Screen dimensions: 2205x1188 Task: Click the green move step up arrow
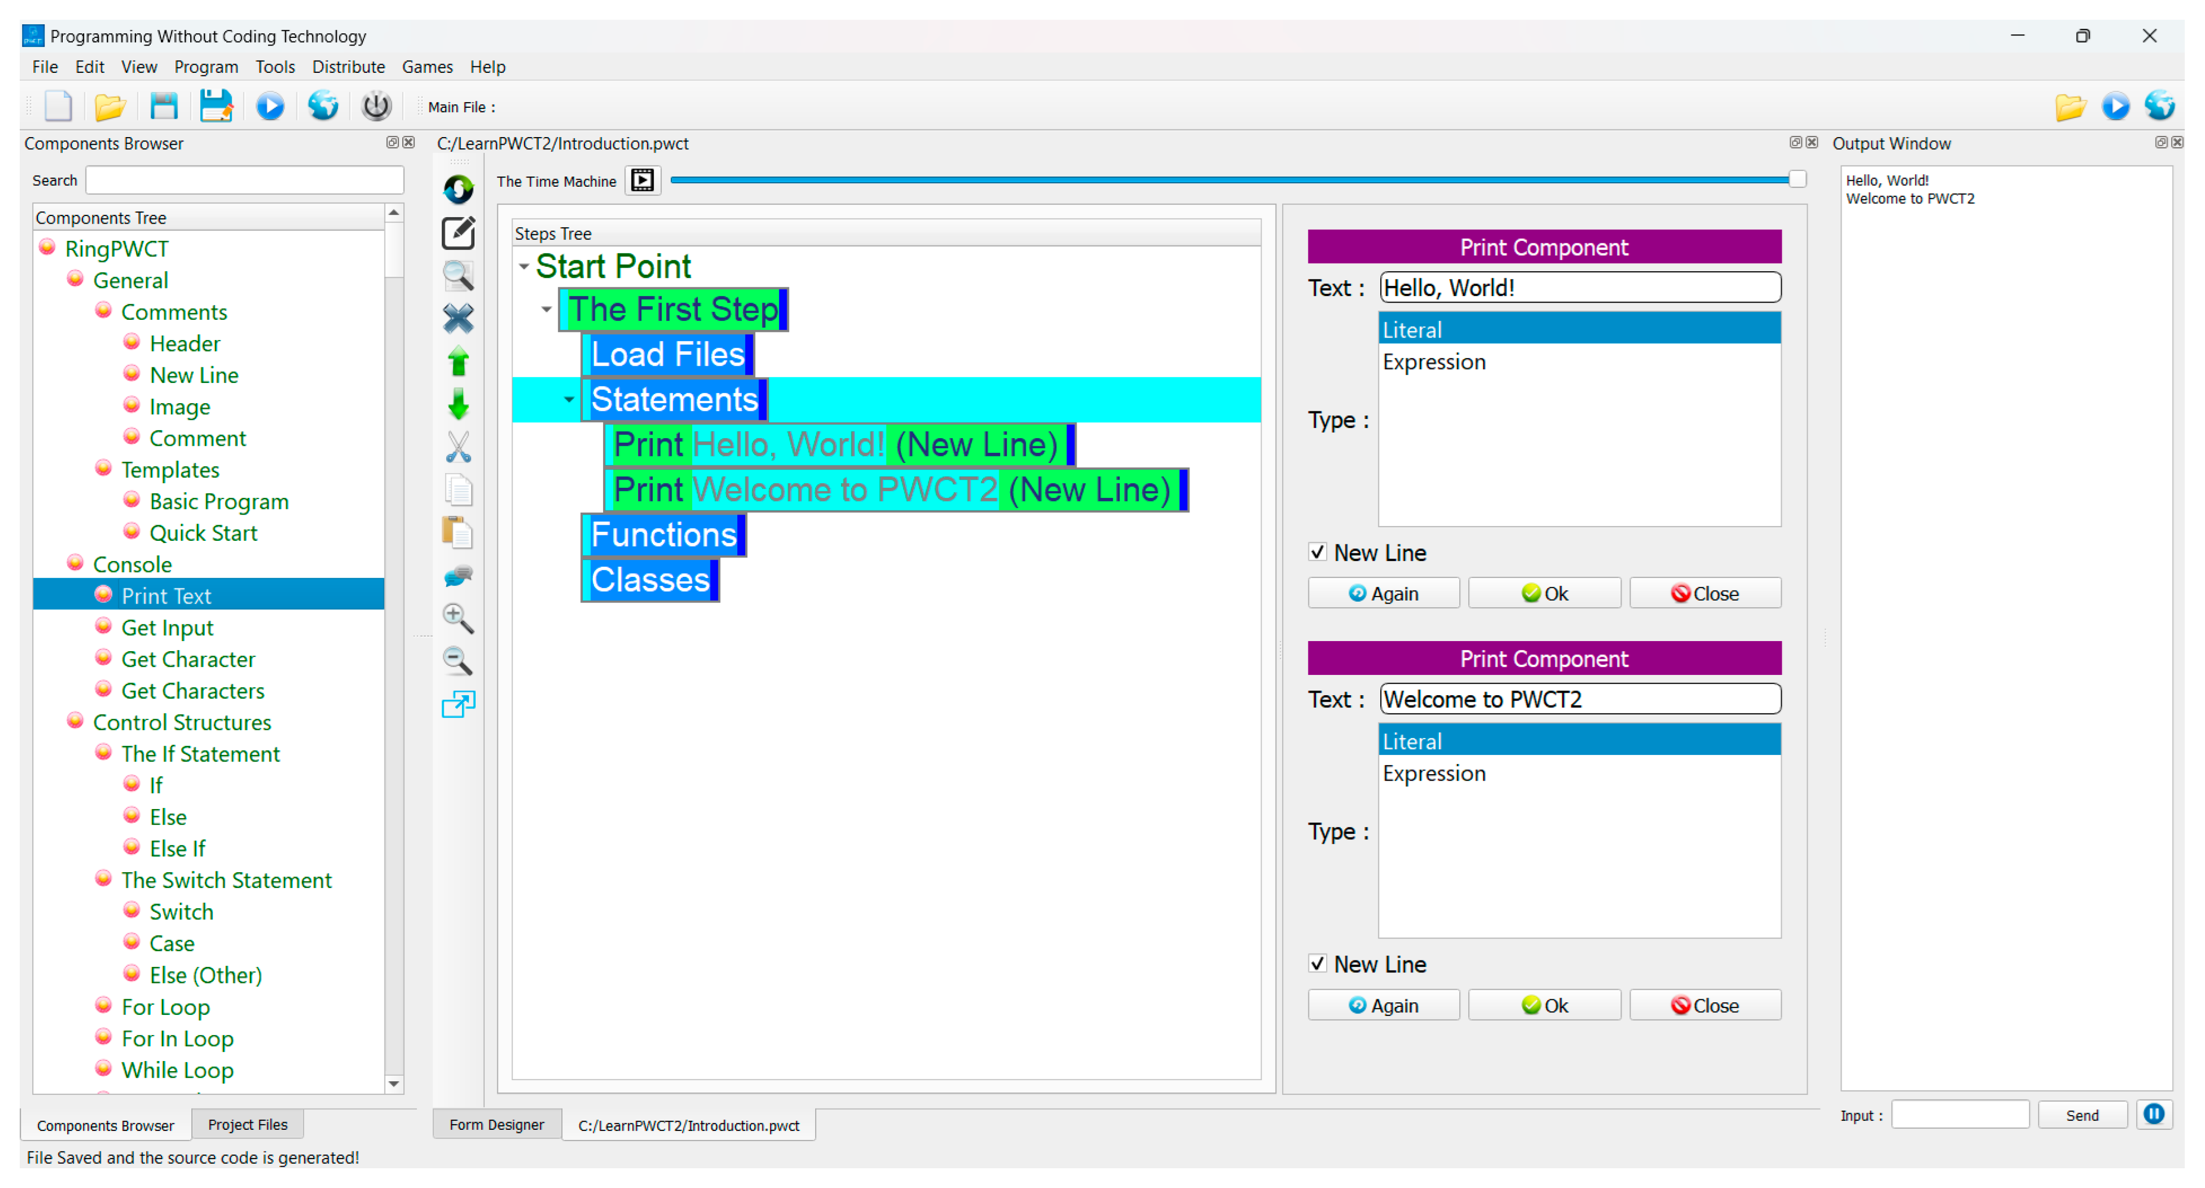click(x=458, y=362)
